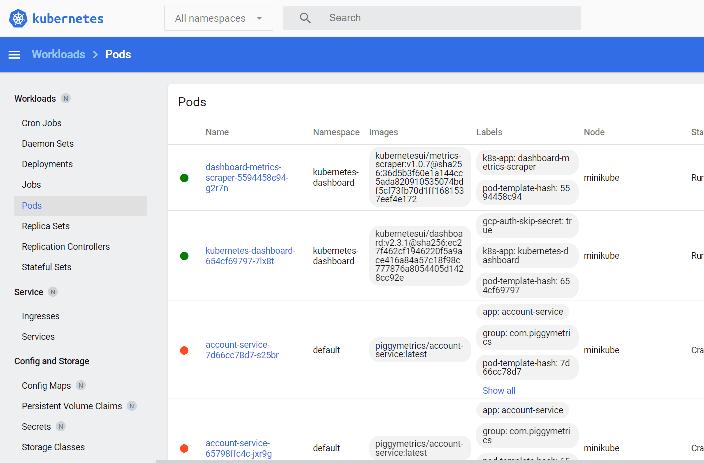Click Images column header
Screen dimensions: 704x463
[384, 132]
